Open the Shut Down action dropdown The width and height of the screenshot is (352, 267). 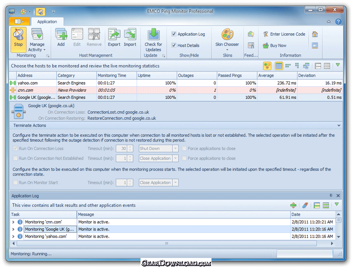[176, 149]
